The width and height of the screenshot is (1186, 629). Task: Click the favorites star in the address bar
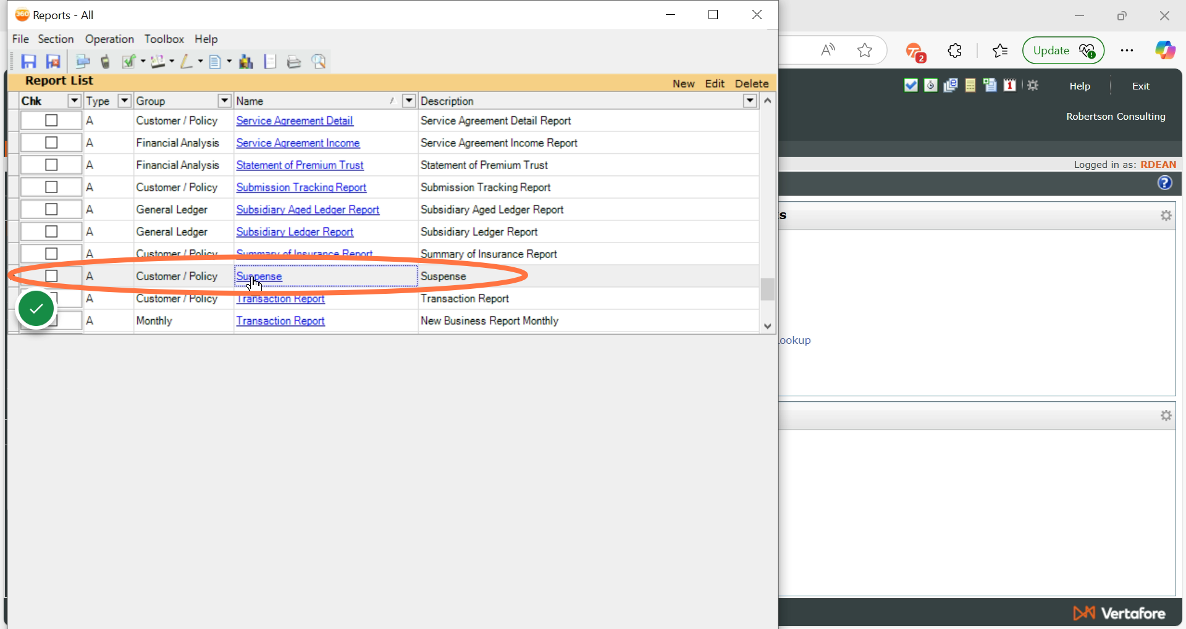pos(865,51)
